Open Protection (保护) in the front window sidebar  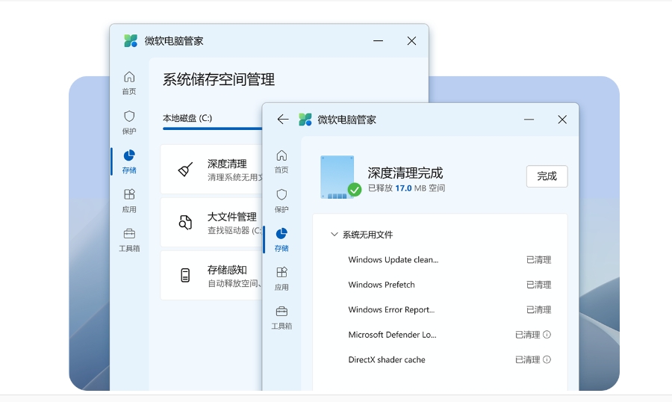point(281,200)
